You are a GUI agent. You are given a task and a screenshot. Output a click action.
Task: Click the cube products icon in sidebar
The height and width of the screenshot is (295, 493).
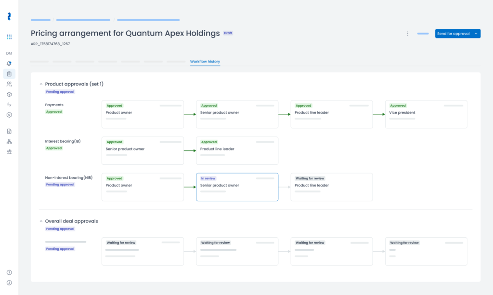(9, 94)
